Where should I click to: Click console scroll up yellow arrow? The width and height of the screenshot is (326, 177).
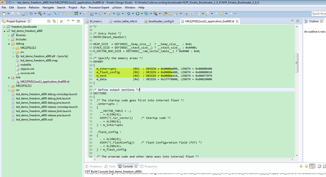tap(306, 166)
